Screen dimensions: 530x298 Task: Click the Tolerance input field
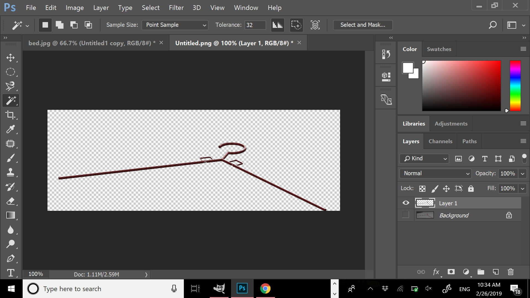click(255, 25)
